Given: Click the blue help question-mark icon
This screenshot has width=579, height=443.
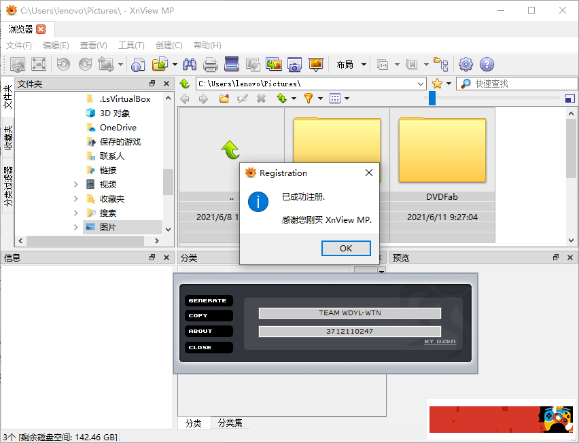Looking at the screenshot, I should click(x=487, y=65).
